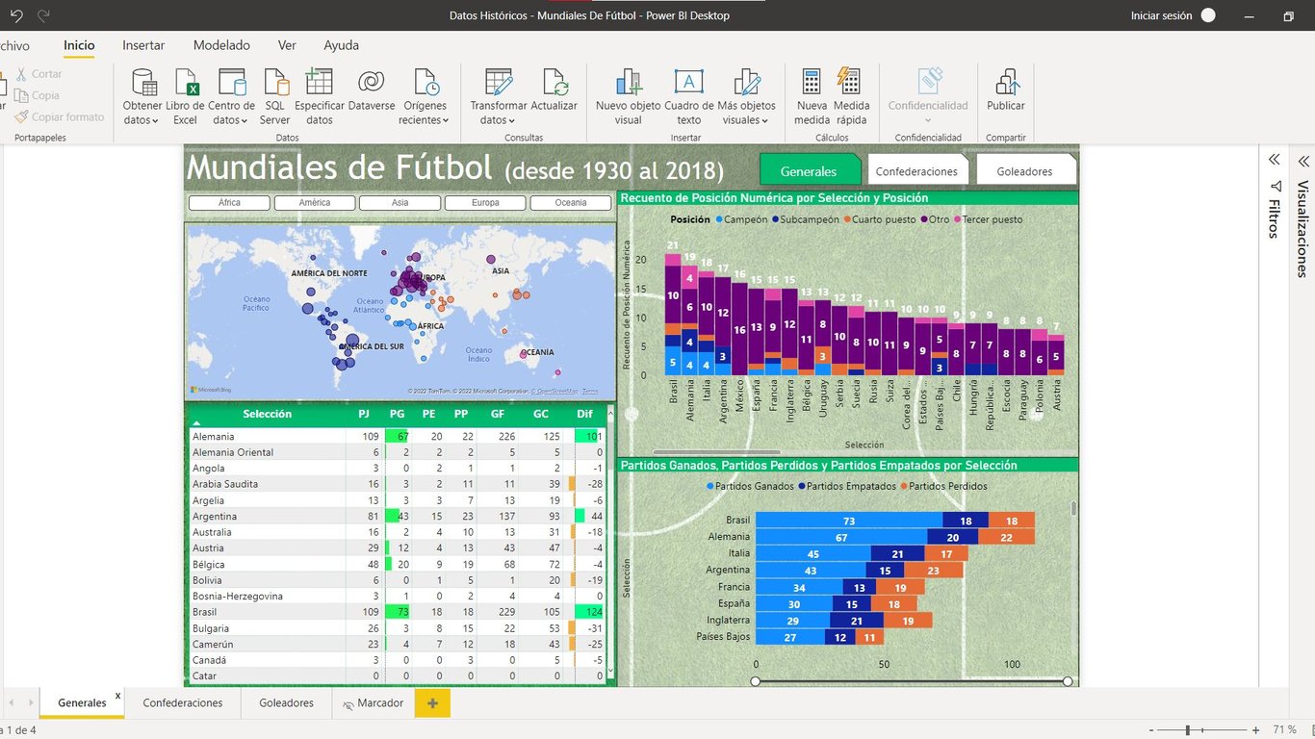Click the Obtener datos database icon
Image resolution: width=1315 pixels, height=739 pixels.
(x=143, y=82)
